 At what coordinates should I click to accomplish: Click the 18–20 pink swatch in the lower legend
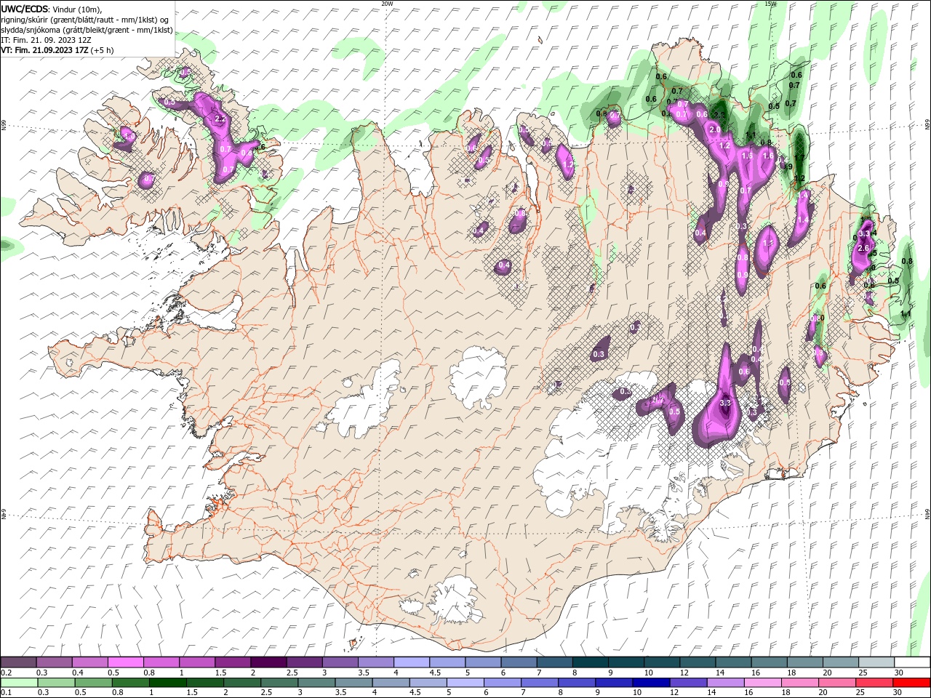tap(800, 683)
